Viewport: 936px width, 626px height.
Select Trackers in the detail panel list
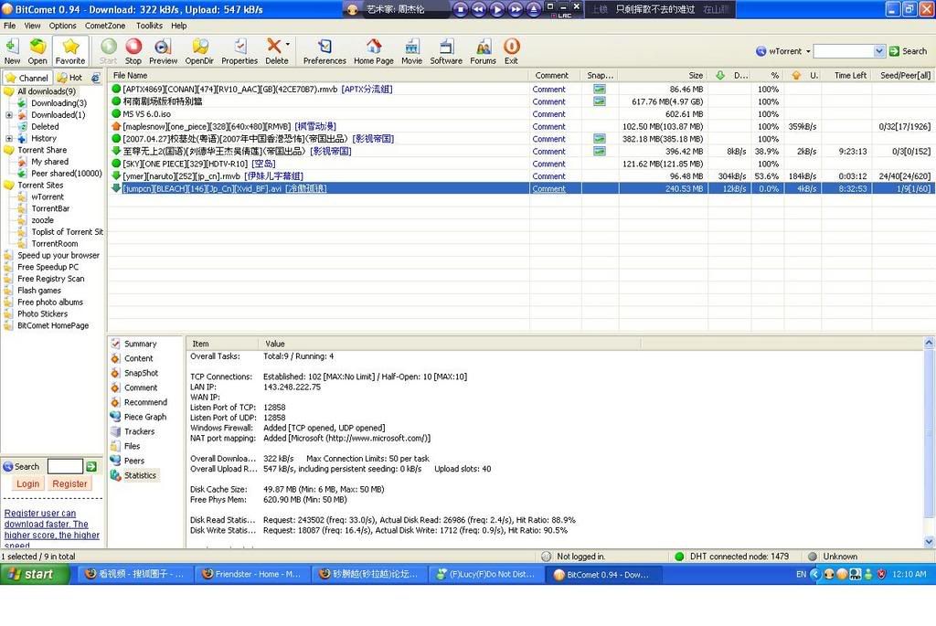[x=139, y=431]
